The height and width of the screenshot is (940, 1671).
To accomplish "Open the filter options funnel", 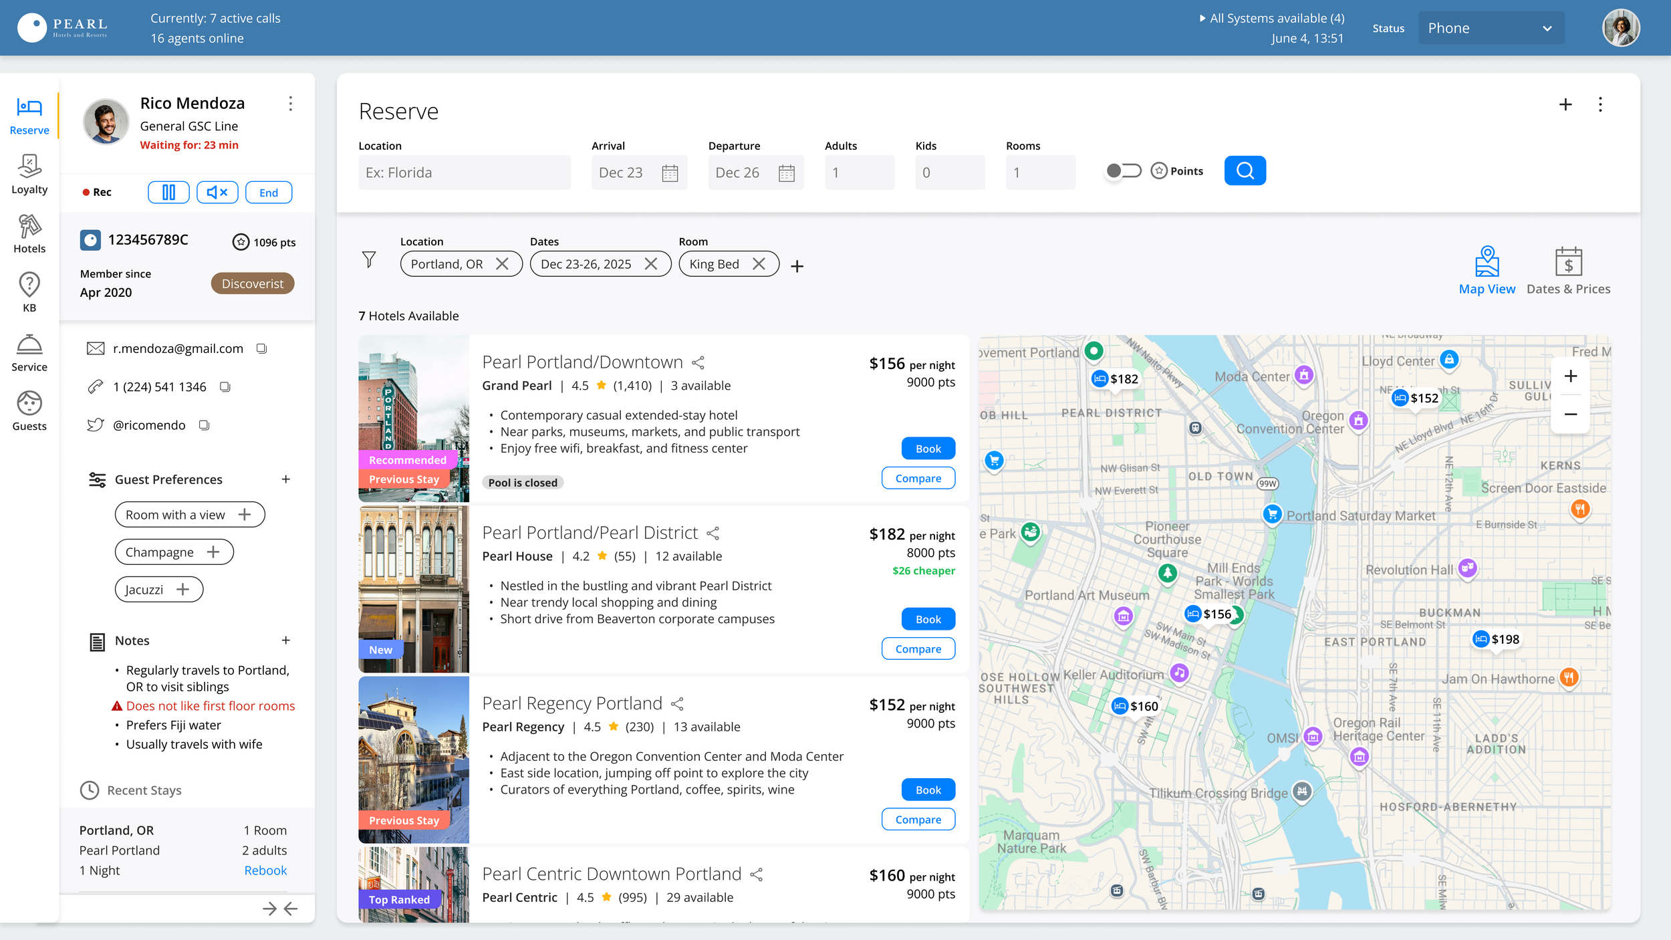I will (369, 259).
